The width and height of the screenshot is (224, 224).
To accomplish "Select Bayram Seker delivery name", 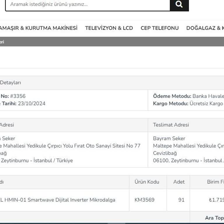I will pos(169,139).
